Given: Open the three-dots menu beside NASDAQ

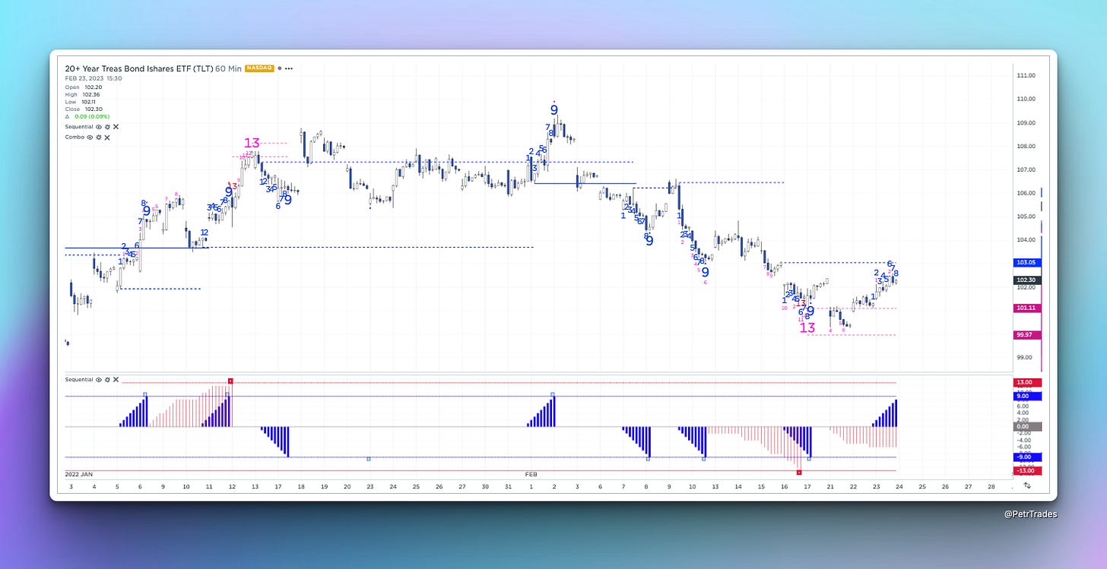Looking at the screenshot, I should point(288,68).
